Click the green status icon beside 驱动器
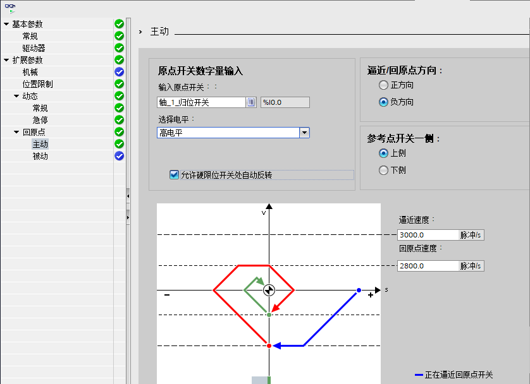 [x=119, y=48]
